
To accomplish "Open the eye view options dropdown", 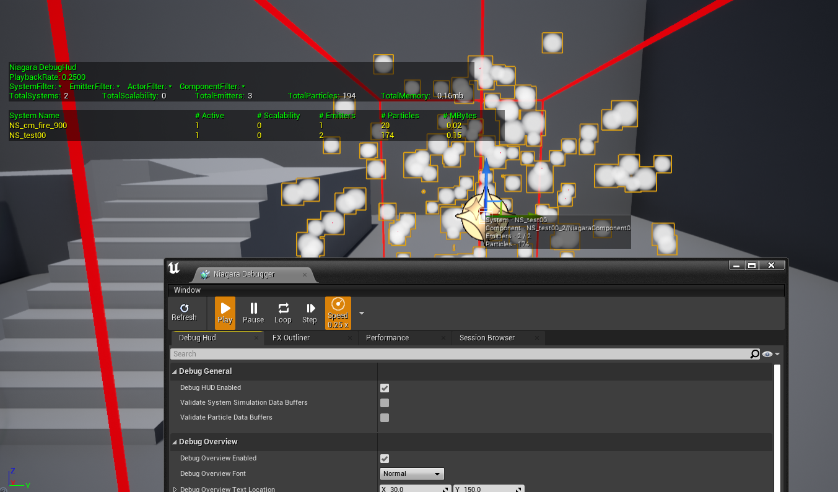I will (771, 354).
